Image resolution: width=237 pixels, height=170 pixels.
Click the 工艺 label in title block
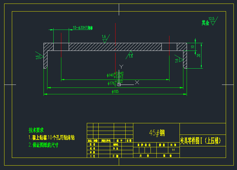tap(92, 156)
